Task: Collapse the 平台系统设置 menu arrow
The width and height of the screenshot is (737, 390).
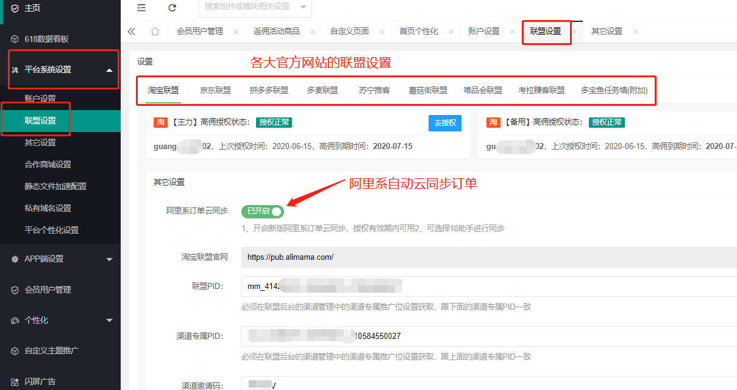Action: coord(110,70)
